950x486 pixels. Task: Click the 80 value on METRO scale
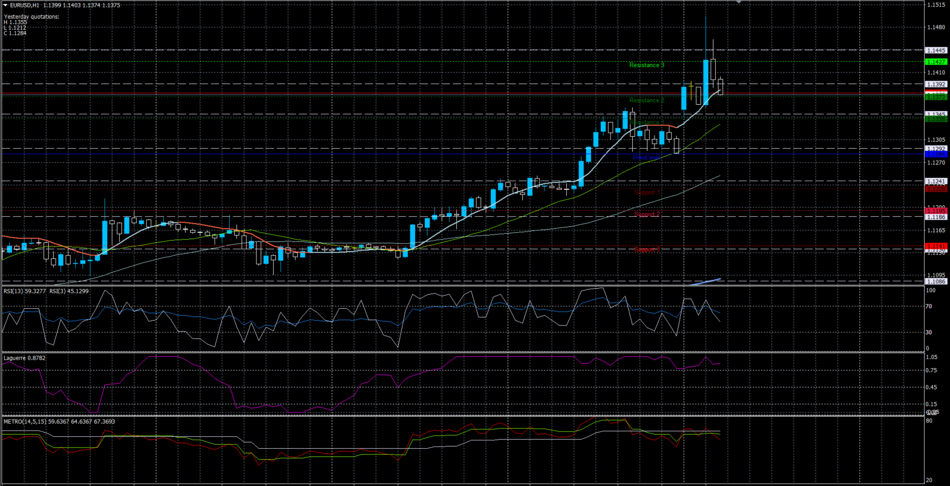pos(929,420)
